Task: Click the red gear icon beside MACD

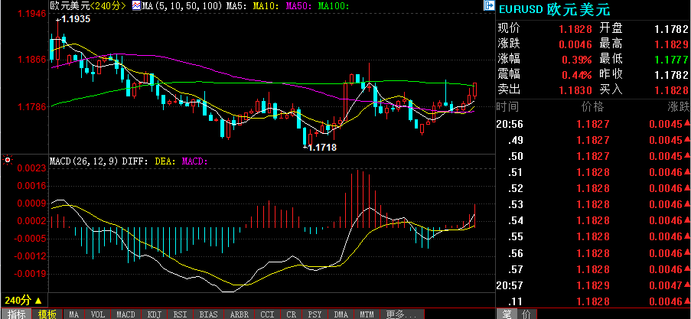Action: coord(8,160)
